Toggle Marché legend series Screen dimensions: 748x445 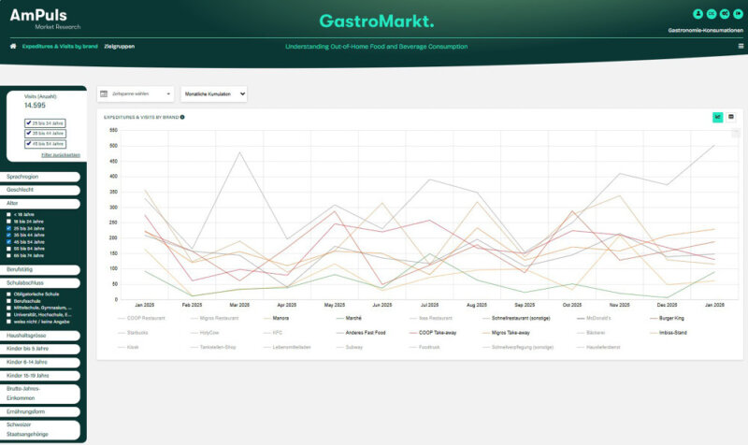[349, 318]
